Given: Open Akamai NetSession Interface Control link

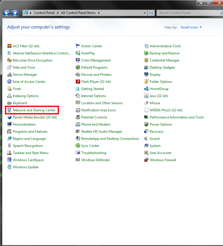Looking at the screenshot, I should click(x=42, y=53).
